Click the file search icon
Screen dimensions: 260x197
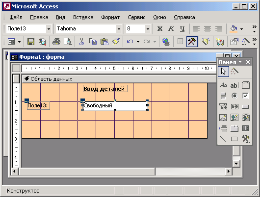(x=42, y=42)
